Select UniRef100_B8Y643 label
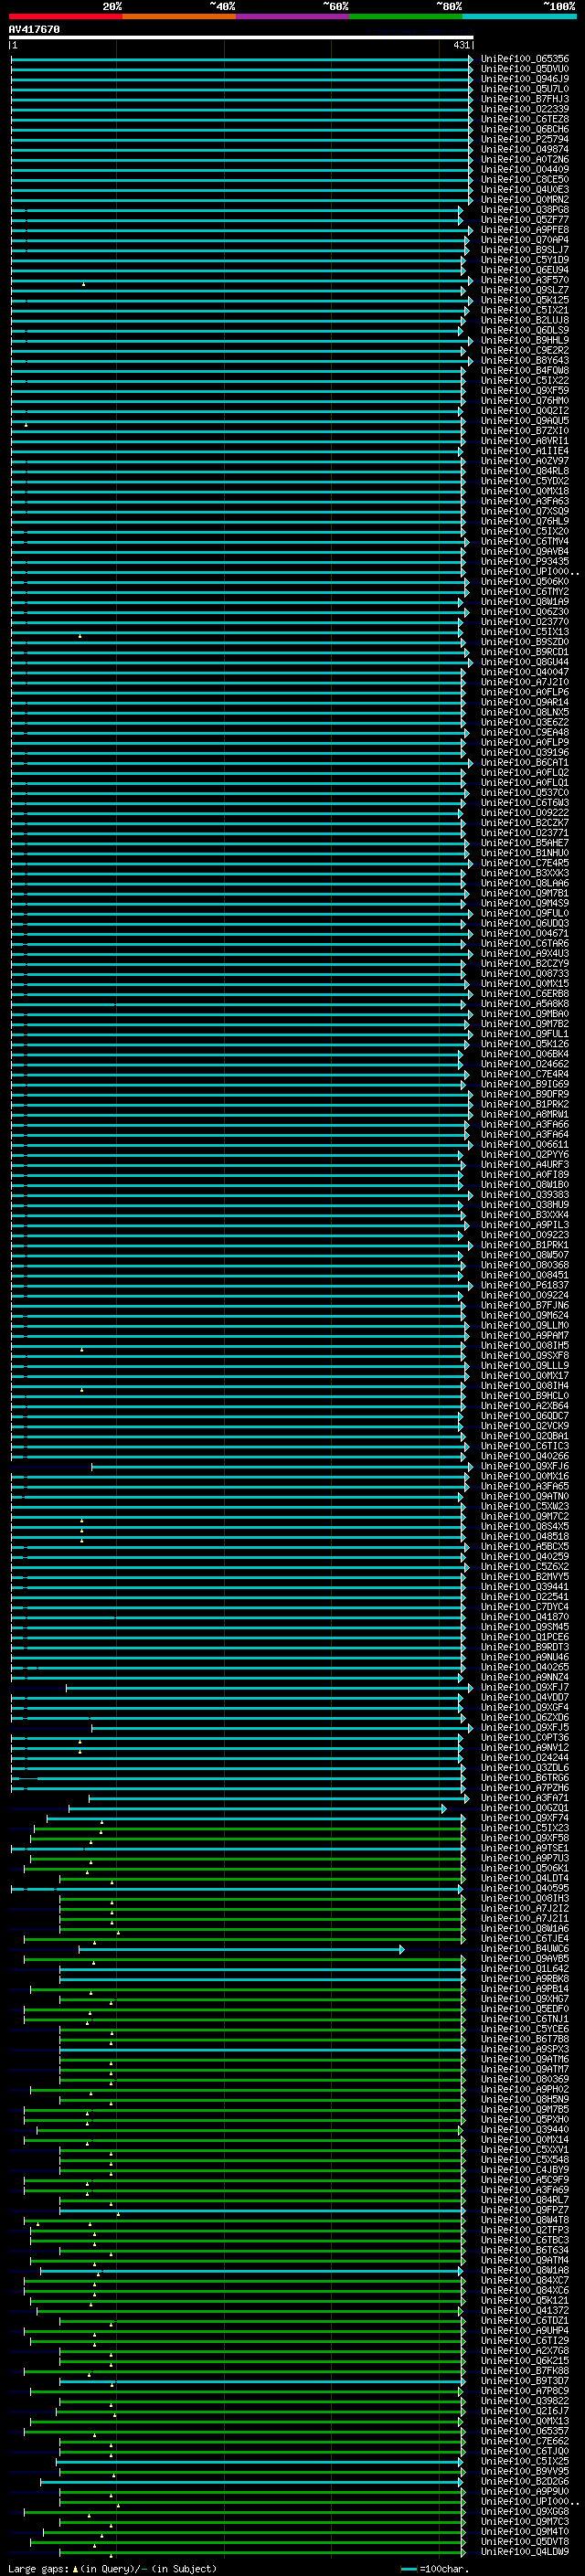This screenshot has width=585, height=2576. pyautogui.click(x=525, y=360)
